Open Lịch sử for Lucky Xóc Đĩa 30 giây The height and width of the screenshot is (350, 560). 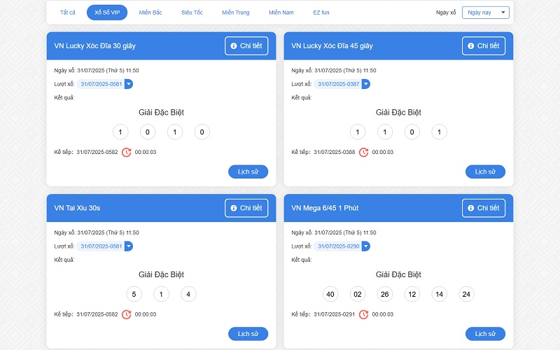click(x=248, y=171)
